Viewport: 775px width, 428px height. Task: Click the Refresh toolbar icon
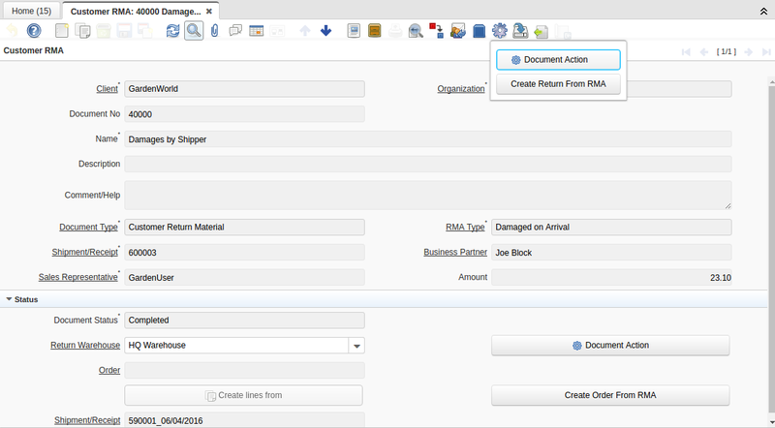pos(173,31)
